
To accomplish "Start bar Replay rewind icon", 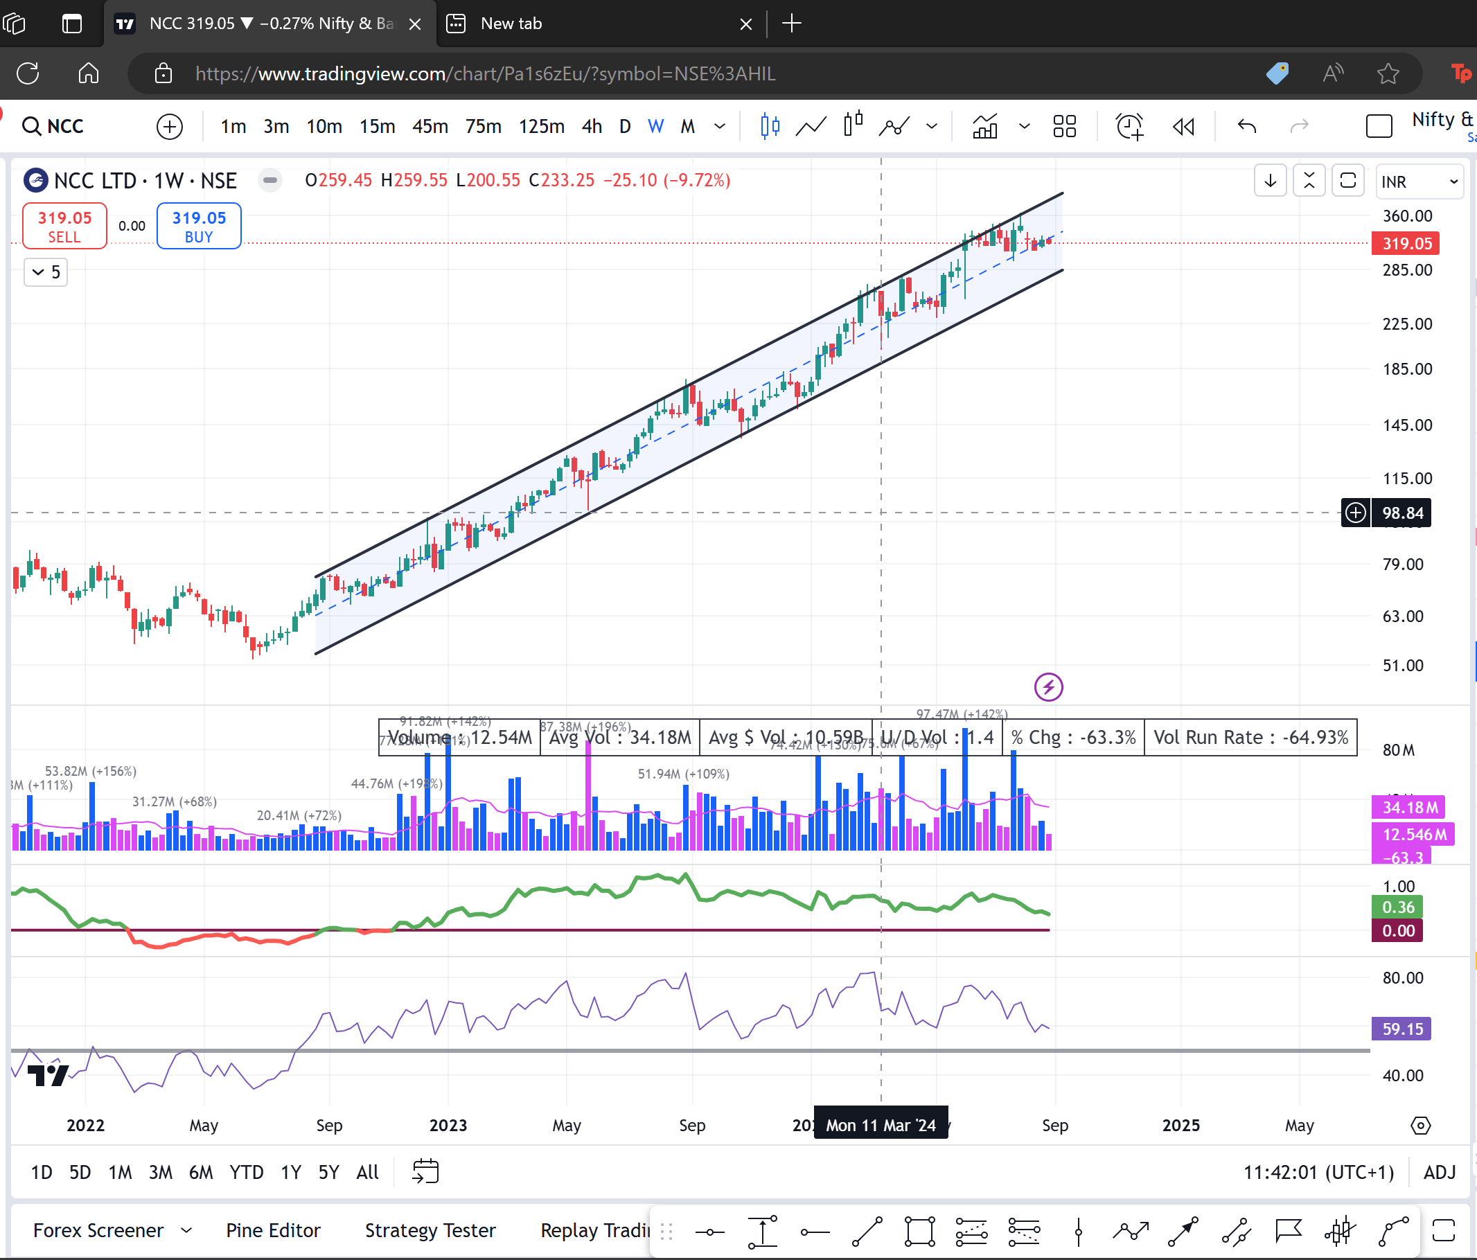I will click(x=1183, y=127).
